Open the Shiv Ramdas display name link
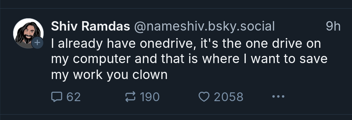Image resolution: width=352 pixels, height=120 pixels. tap(91, 26)
